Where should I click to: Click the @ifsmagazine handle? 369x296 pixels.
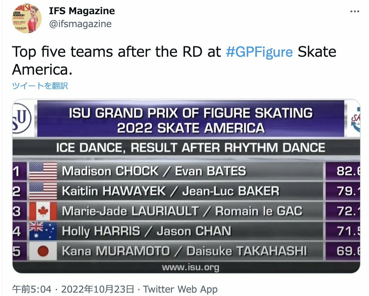pos(80,24)
